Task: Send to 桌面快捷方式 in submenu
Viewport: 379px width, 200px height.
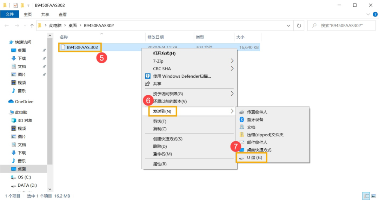Action: tap(259, 150)
